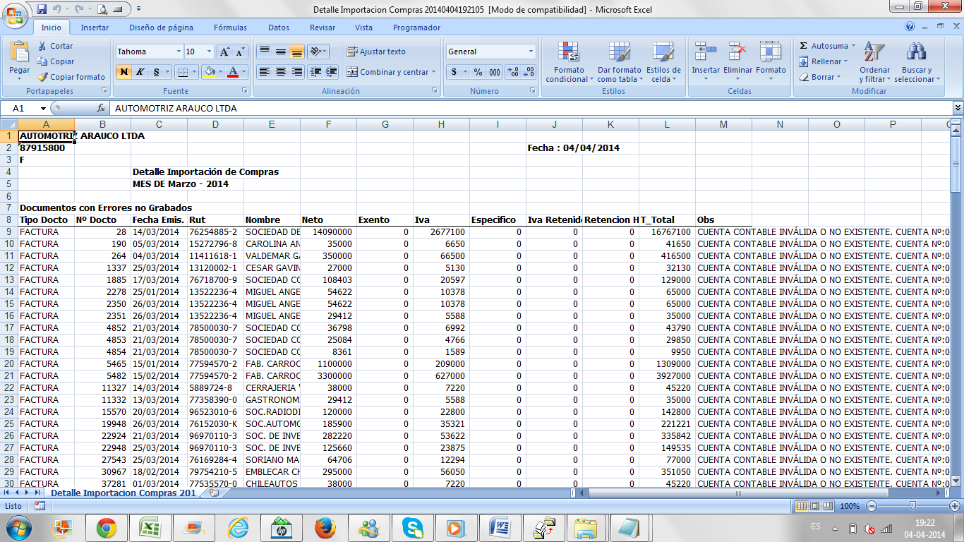
Task: Click the Office button
Action: (x=15, y=13)
